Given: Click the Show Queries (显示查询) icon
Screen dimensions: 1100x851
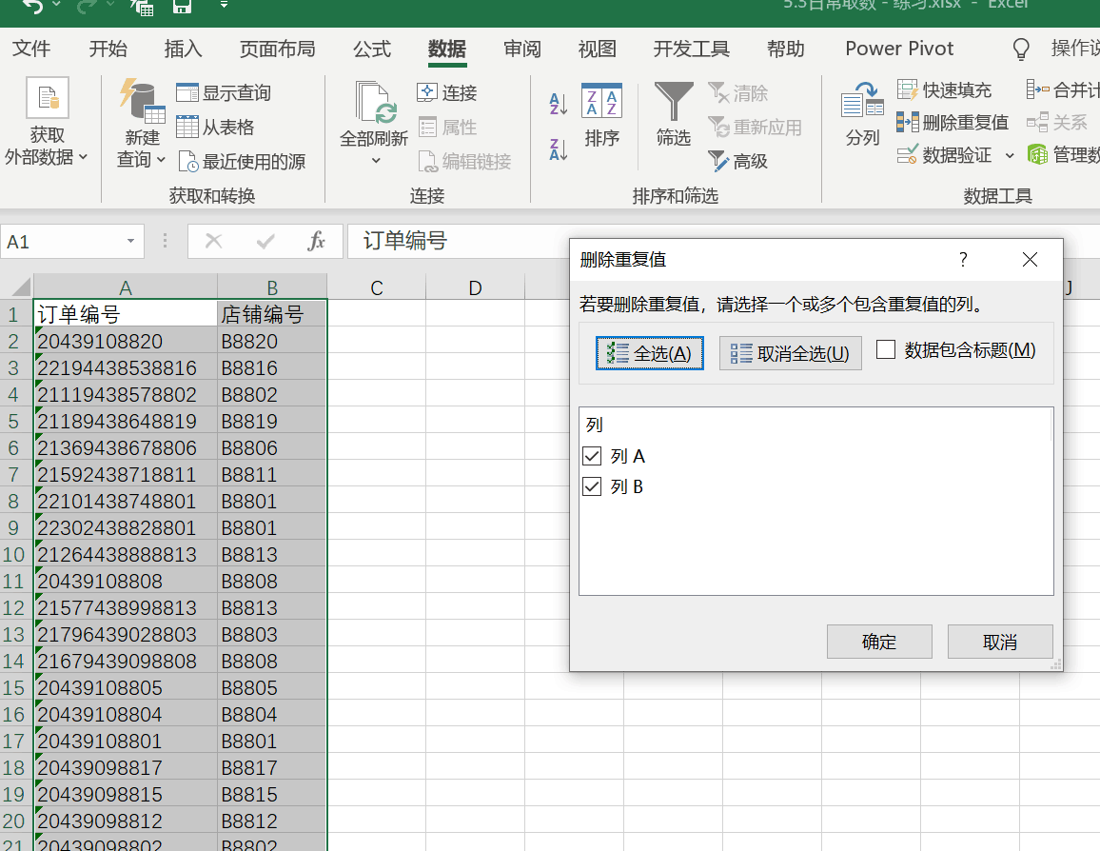Looking at the screenshot, I should [x=187, y=92].
